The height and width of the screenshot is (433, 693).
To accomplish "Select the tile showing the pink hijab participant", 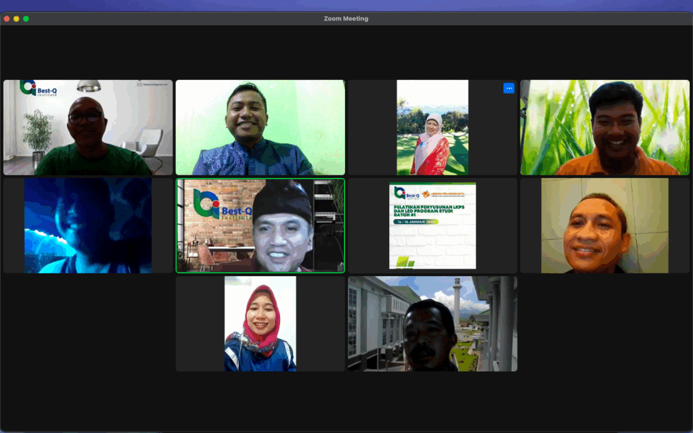I will click(260, 323).
